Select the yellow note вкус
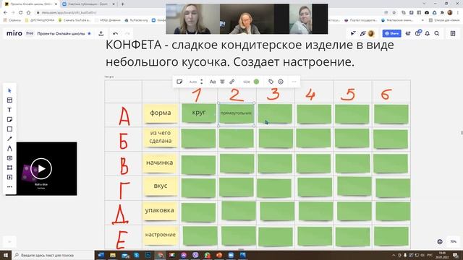The image size is (463, 260). tap(161, 186)
